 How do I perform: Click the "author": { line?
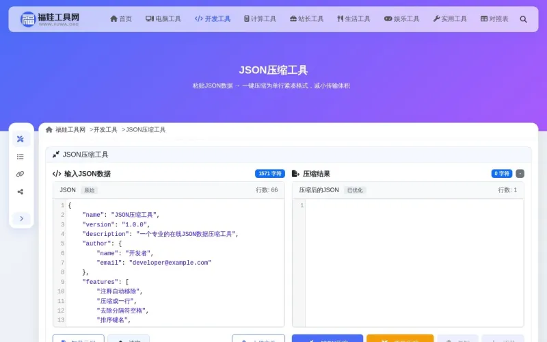pos(102,244)
